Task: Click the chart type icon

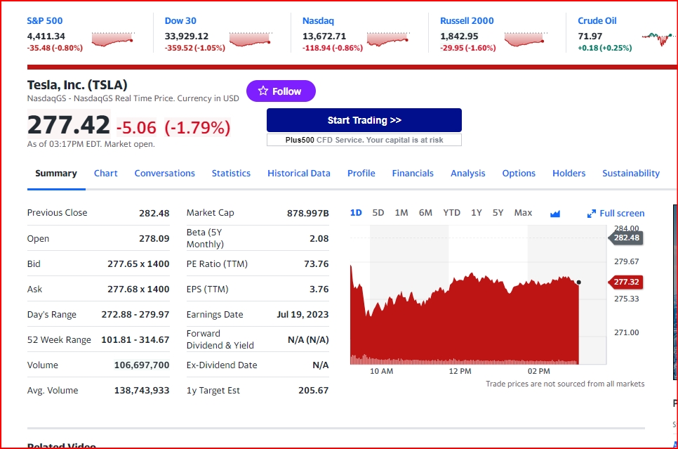Action: [x=555, y=214]
